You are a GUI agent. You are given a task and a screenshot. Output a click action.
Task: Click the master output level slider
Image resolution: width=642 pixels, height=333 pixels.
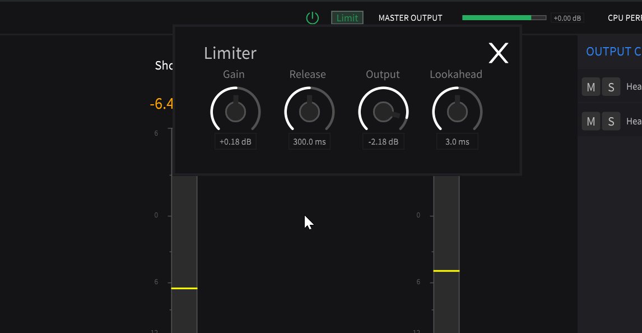(x=504, y=17)
